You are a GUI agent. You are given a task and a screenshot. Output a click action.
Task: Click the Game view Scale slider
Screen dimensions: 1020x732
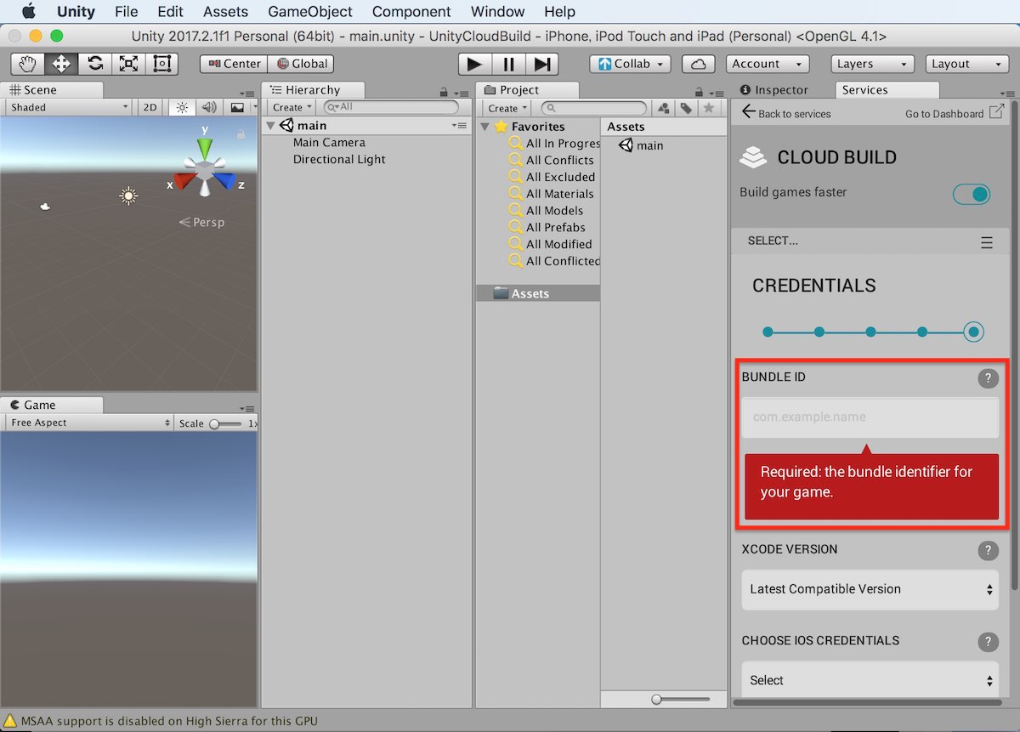224,423
